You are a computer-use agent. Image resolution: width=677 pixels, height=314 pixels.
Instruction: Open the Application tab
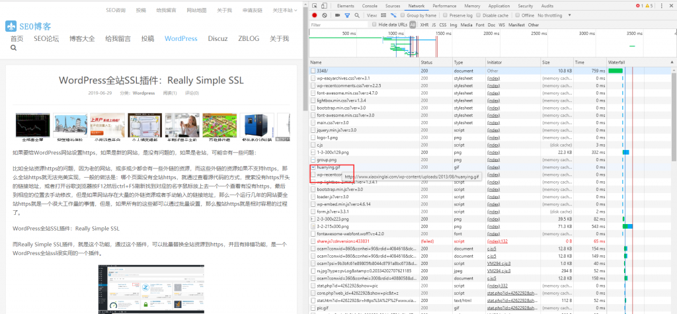coord(499,6)
